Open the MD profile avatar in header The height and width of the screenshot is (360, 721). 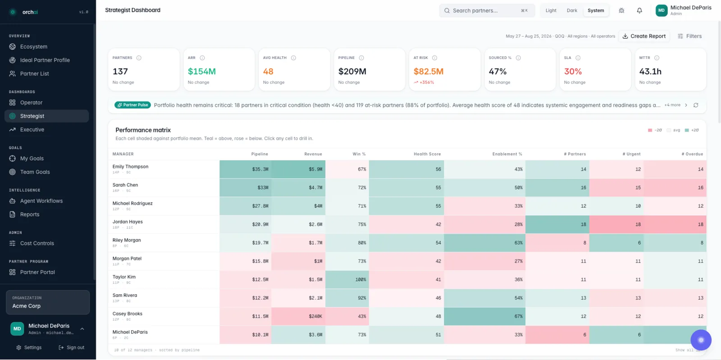pyautogui.click(x=661, y=10)
